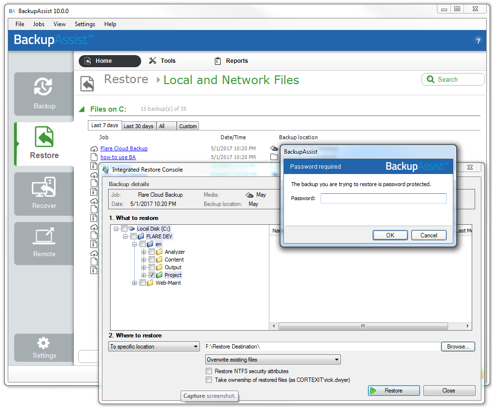Check the Output folder checkbox

(152, 267)
